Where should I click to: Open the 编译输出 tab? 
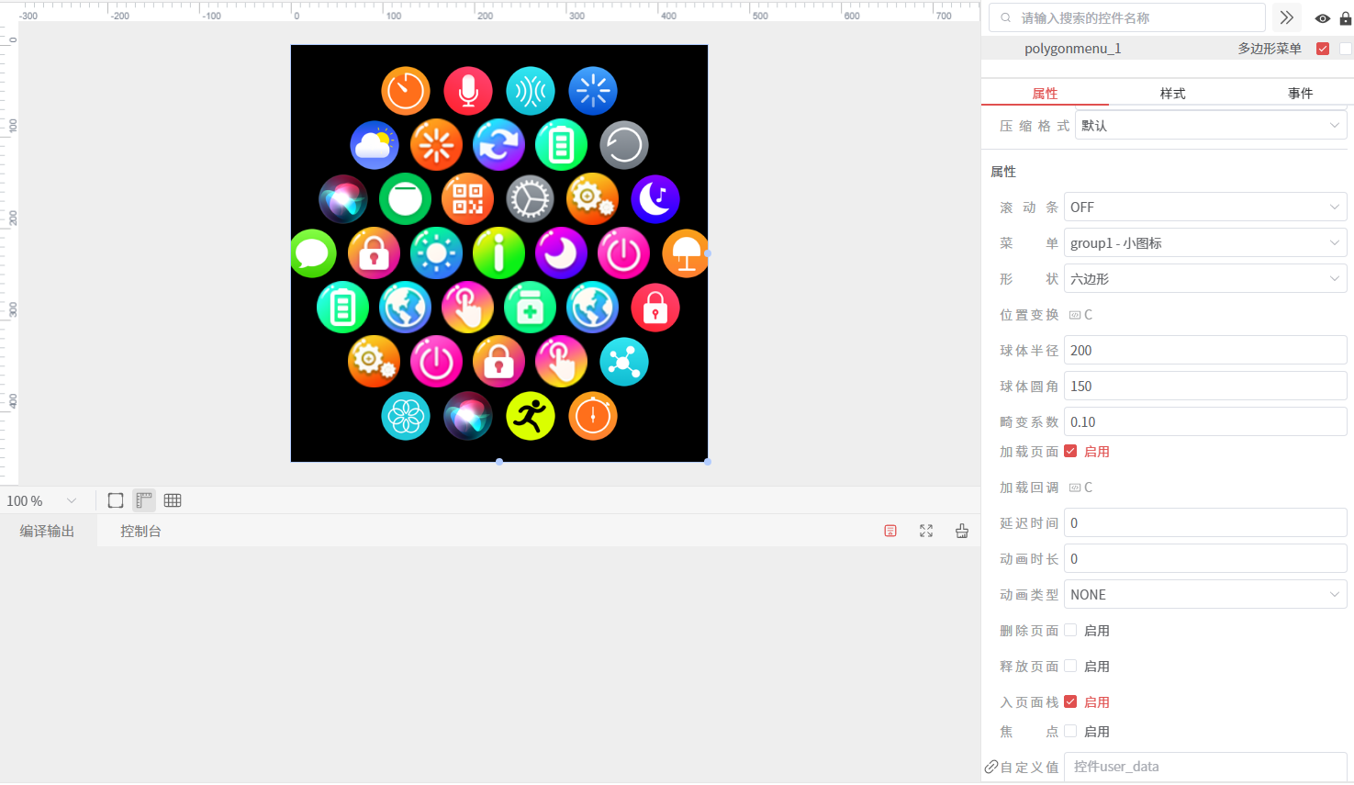(x=48, y=531)
